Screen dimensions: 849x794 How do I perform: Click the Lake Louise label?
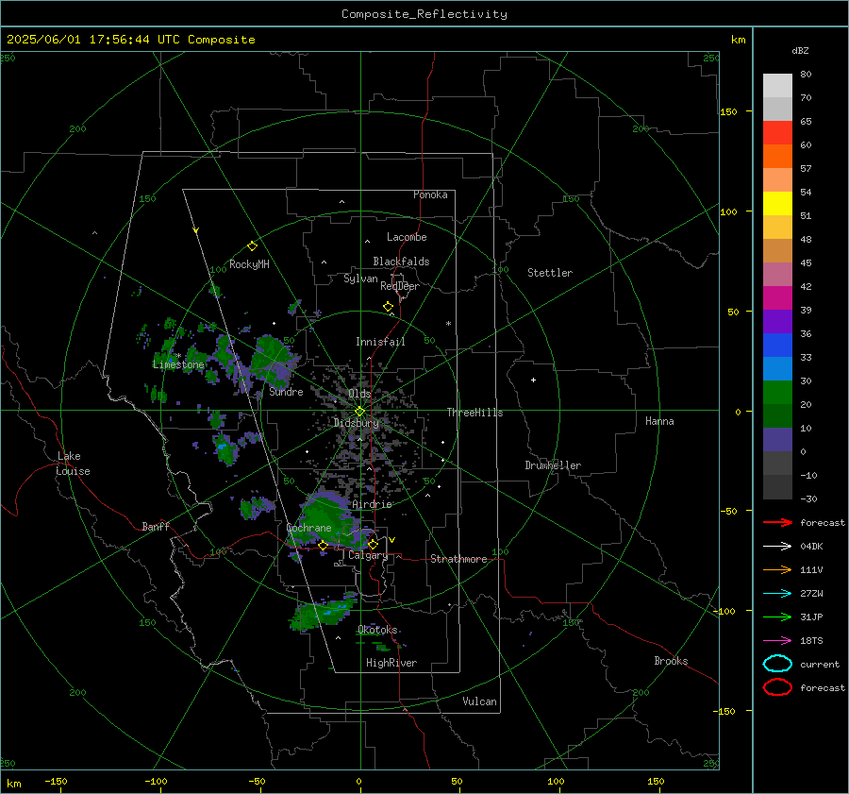click(x=73, y=464)
